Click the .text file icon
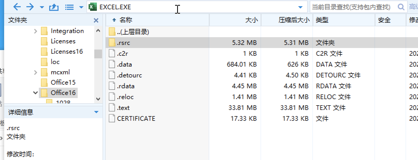Screen dimensions: 418x160 point(112,108)
